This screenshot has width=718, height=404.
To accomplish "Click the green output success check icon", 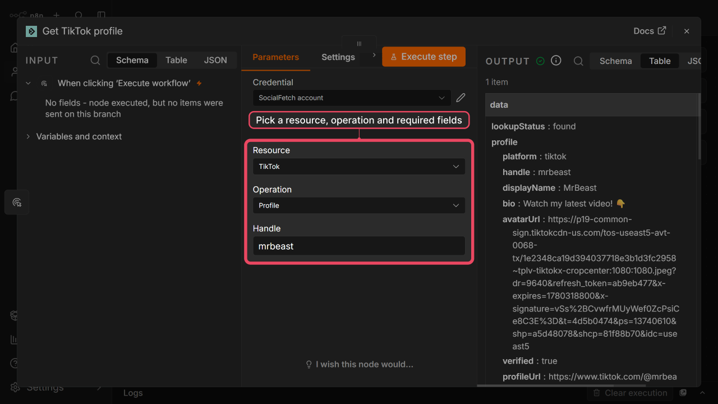I will tap(540, 61).
